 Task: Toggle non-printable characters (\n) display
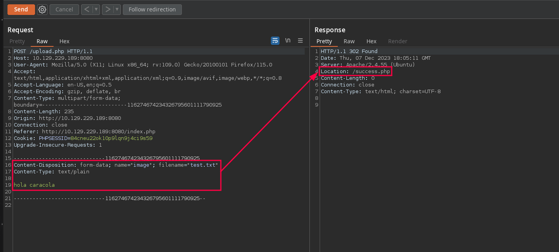pyautogui.click(x=288, y=40)
